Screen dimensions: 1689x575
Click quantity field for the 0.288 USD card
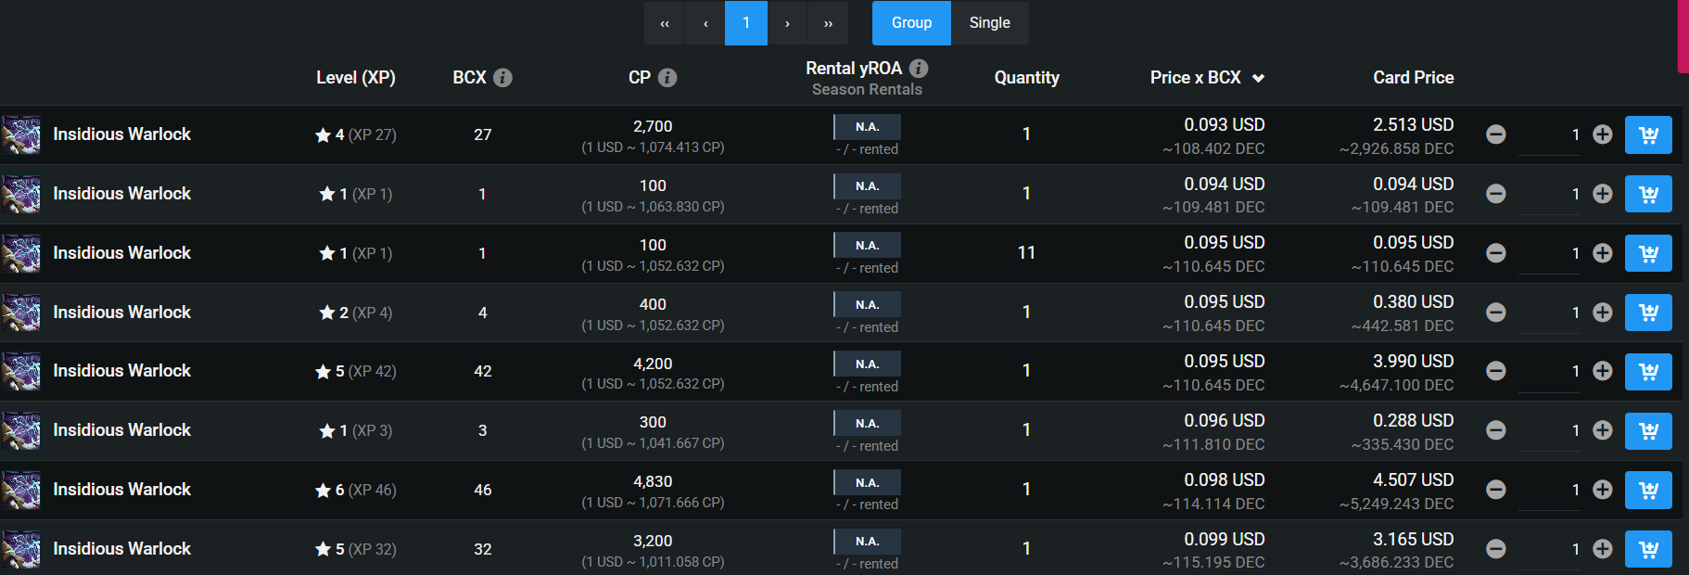click(1549, 430)
